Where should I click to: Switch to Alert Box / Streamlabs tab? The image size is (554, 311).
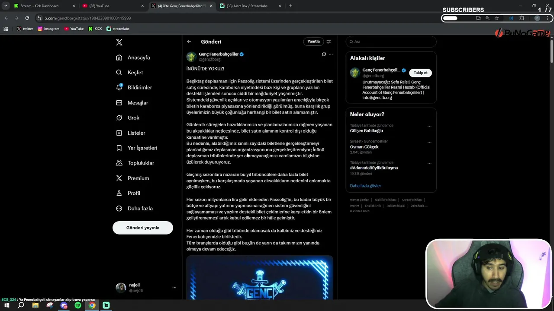251,6
